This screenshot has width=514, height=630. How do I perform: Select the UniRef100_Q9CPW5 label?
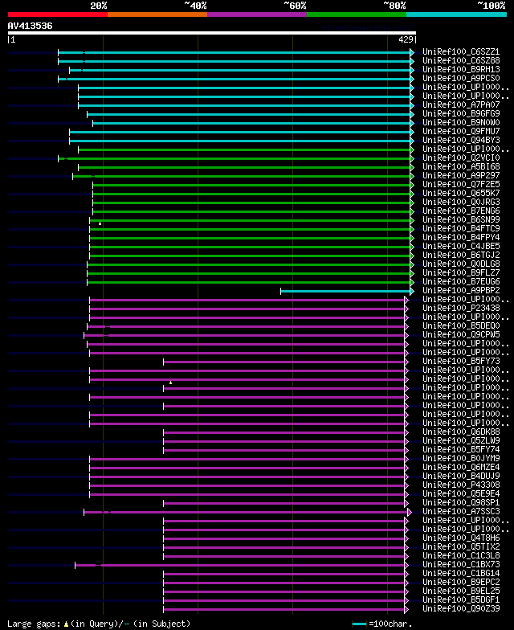click(461, 334)
